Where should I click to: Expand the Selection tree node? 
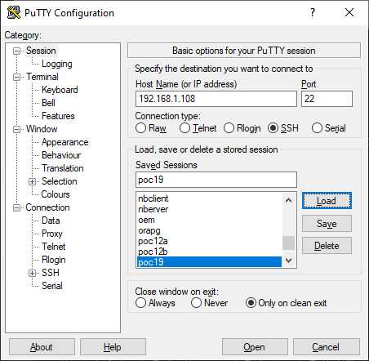(x=32, y=181)
